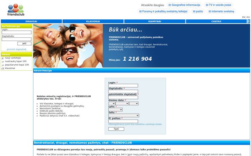The width and height of the screenshot is (251, 156).
Task: Open nauji vartotojai menu entry
Action: [x=13, y=58]
